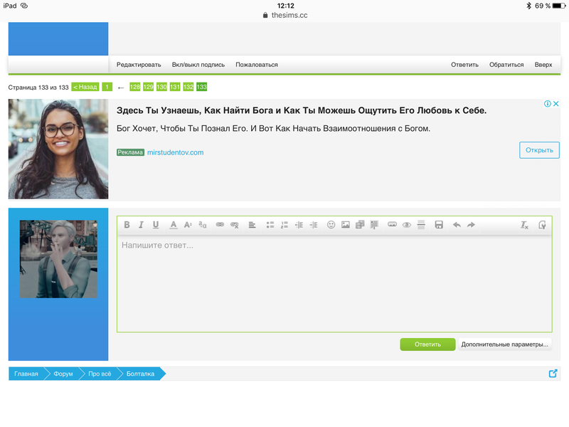Screen dimensions: 569x427
Task: Open the text color picker
Action: (x=174, y=225)
